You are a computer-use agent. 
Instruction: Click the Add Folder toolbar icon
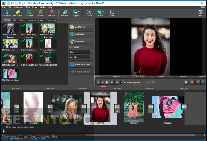[x=17, y=13]
